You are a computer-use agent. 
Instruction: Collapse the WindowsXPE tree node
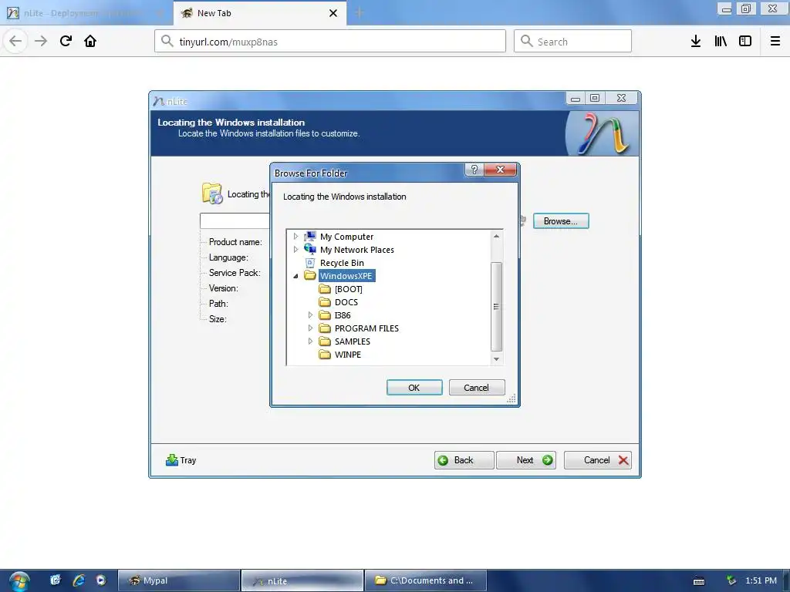[x=295, y=276]
